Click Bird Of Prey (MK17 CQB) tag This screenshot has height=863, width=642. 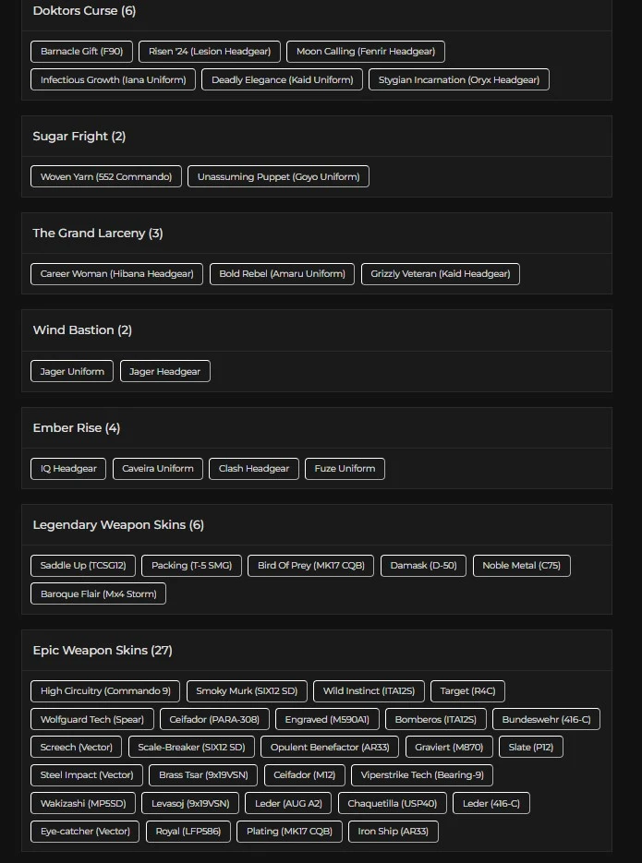click(310, 566)
